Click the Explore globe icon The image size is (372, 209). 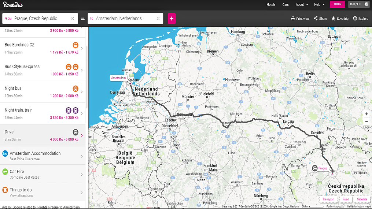(355, 18)
